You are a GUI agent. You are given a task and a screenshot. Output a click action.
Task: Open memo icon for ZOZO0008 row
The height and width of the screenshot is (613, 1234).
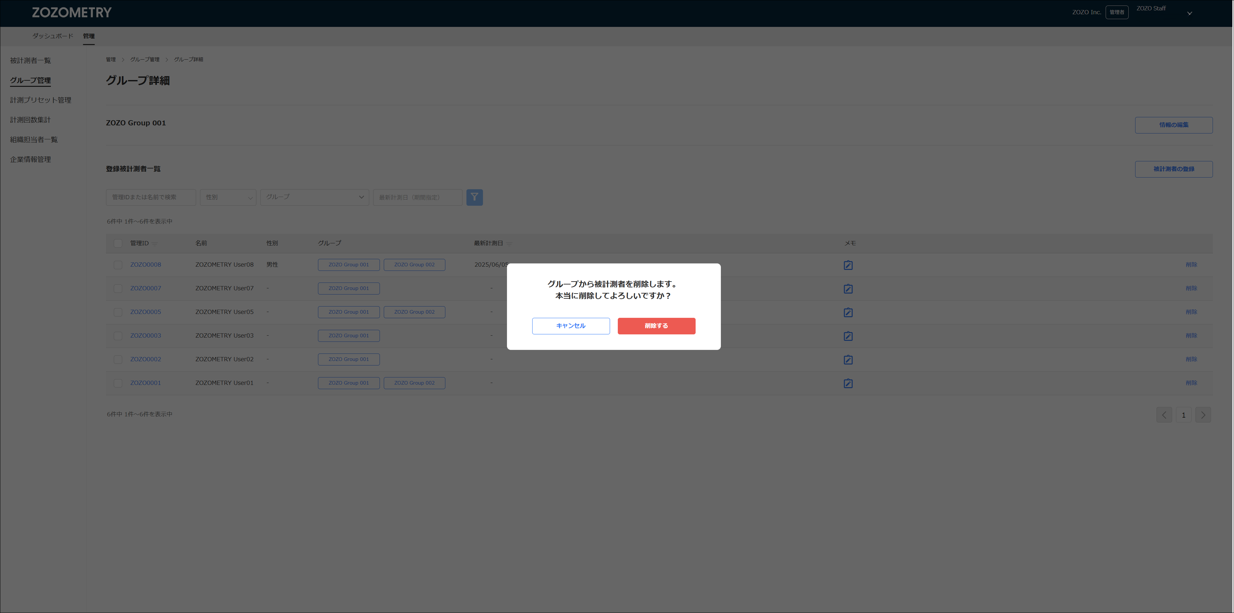point(848,265)
